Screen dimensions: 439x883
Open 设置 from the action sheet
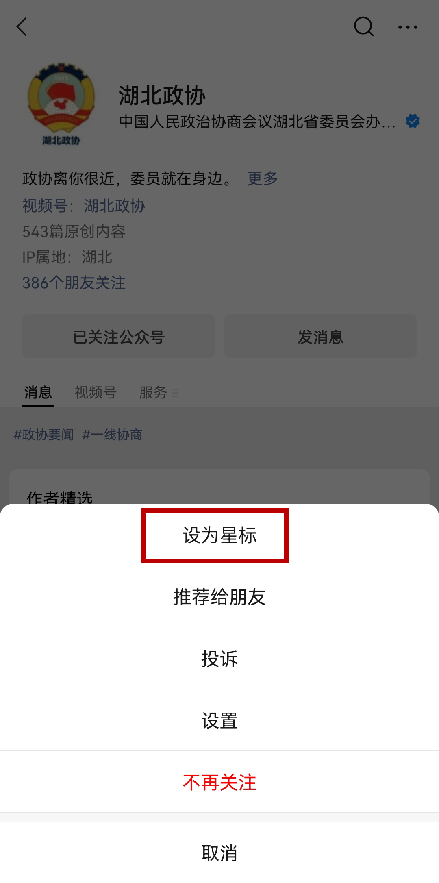click(x=219, y=720)
